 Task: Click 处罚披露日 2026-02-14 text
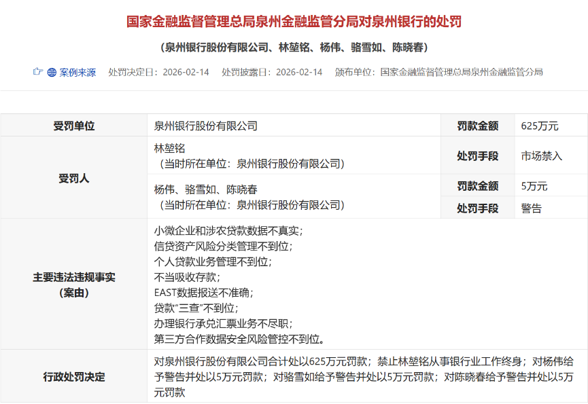[272, 72]
